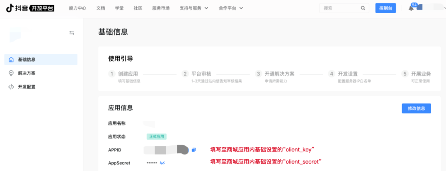Select 基础信息 in the sidebar
The height and width of the screenshot is (171, 446).
(x=41, y=59)
